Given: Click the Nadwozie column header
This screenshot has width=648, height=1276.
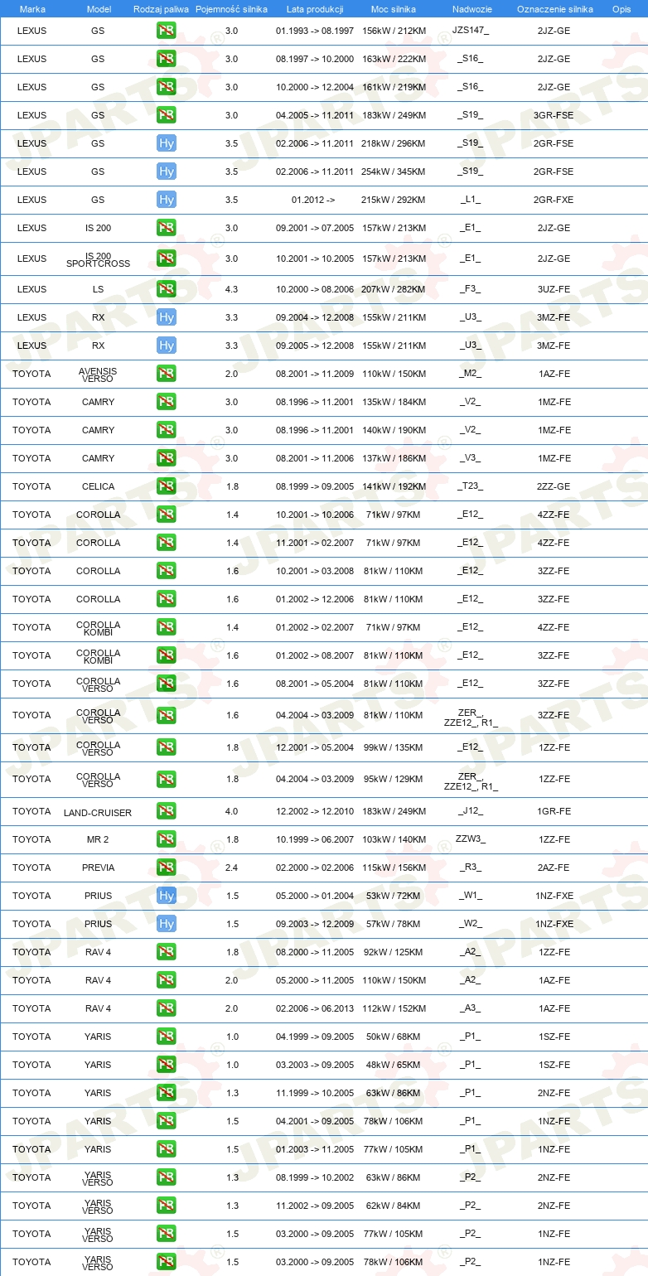Looking at the screenshot, I should [471, 9].
